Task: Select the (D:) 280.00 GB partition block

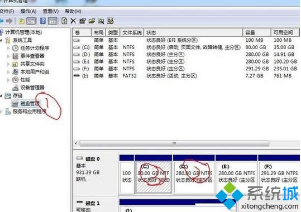Action: point(194,174)
